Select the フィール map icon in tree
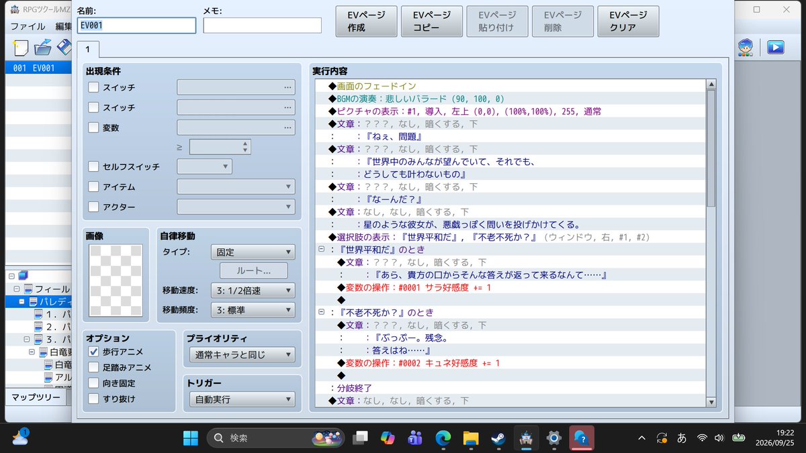 click(29, 289)
